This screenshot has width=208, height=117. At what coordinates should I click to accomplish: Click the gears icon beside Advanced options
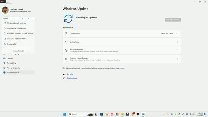(66, 50)
